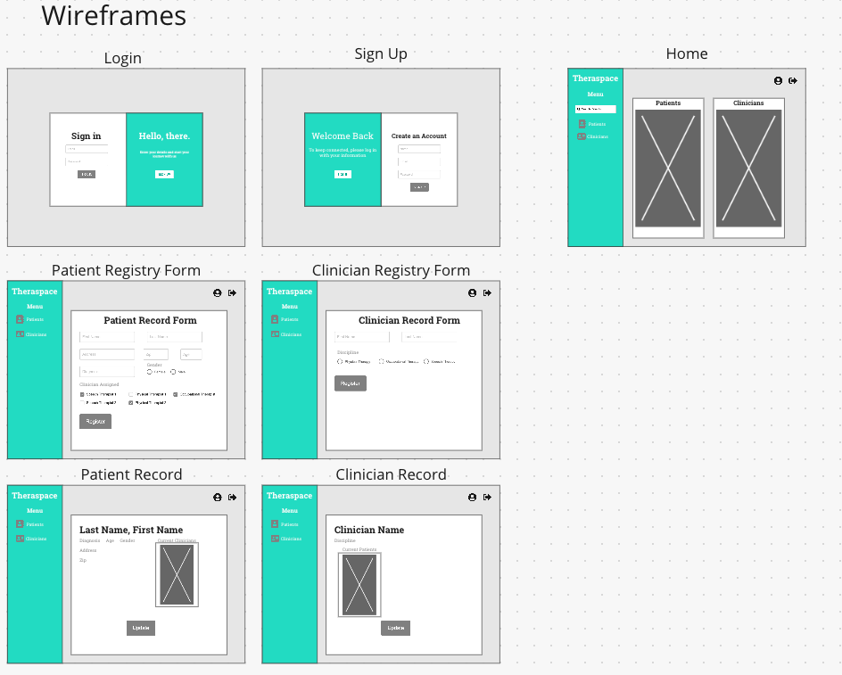Screen dimensions: 842x675
Task: Click Theraspace logo in Home wireframe
Action: [595, 78]
